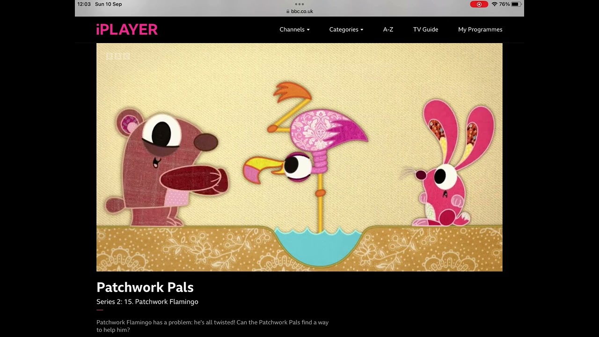Image resolution: width=599 pixels, height=337 pixels.
Task: Open the TV Guide page
Action: [425, 29]
